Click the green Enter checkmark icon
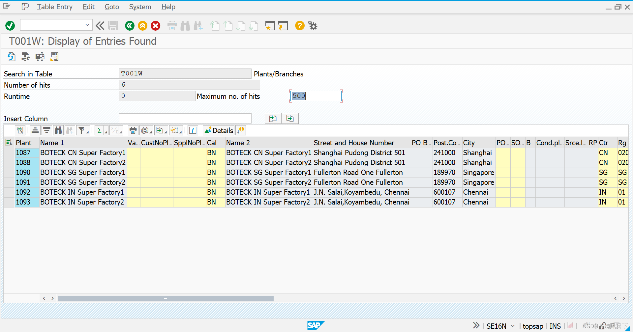Viewport: 633px width, 332px height. [x=10, y=26]
